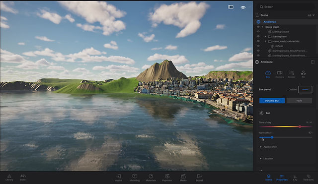The image size is (318, 184).
Task: Expand the Starting Base folder
Action: 265,37
